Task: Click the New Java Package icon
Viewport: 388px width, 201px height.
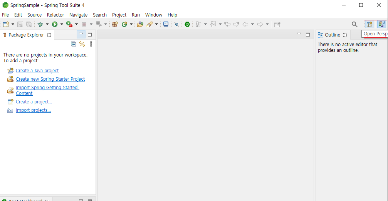Action: (x=115, y=24)
